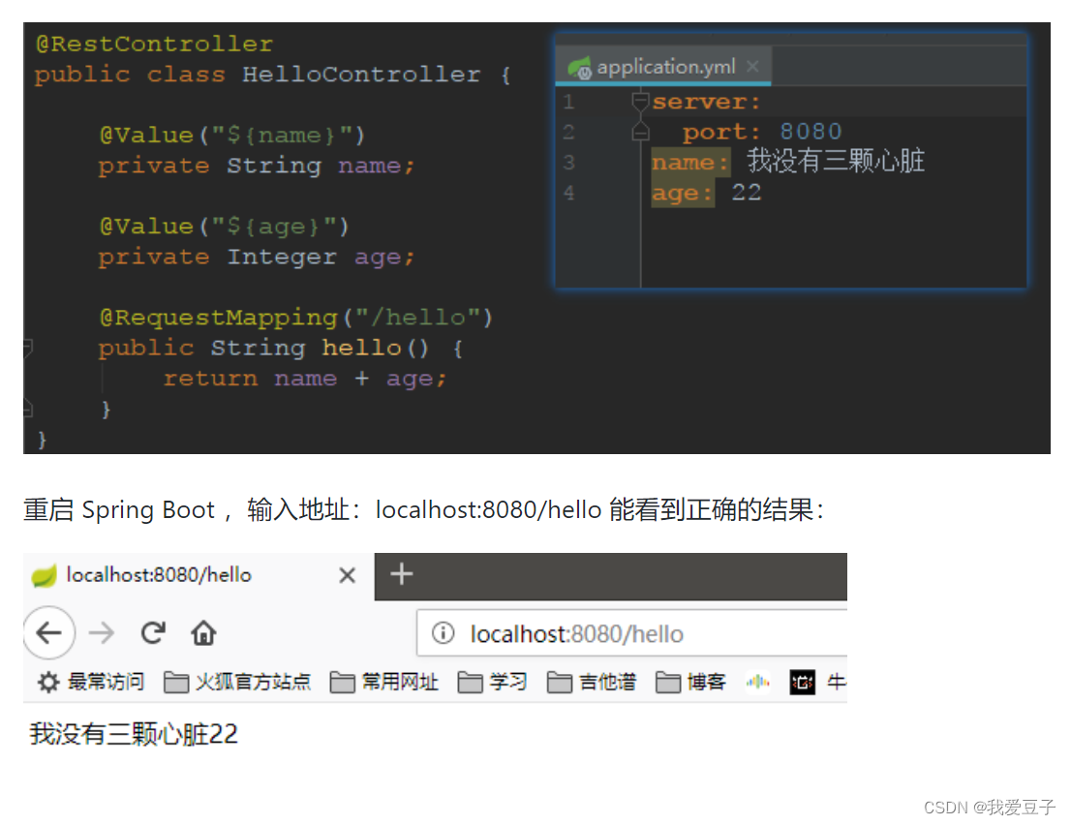Click line number 3 in yml gutter
The image size is (1071, 825).
tap(569, 163)
